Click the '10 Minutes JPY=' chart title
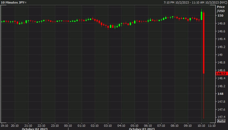 click(14, 3)
